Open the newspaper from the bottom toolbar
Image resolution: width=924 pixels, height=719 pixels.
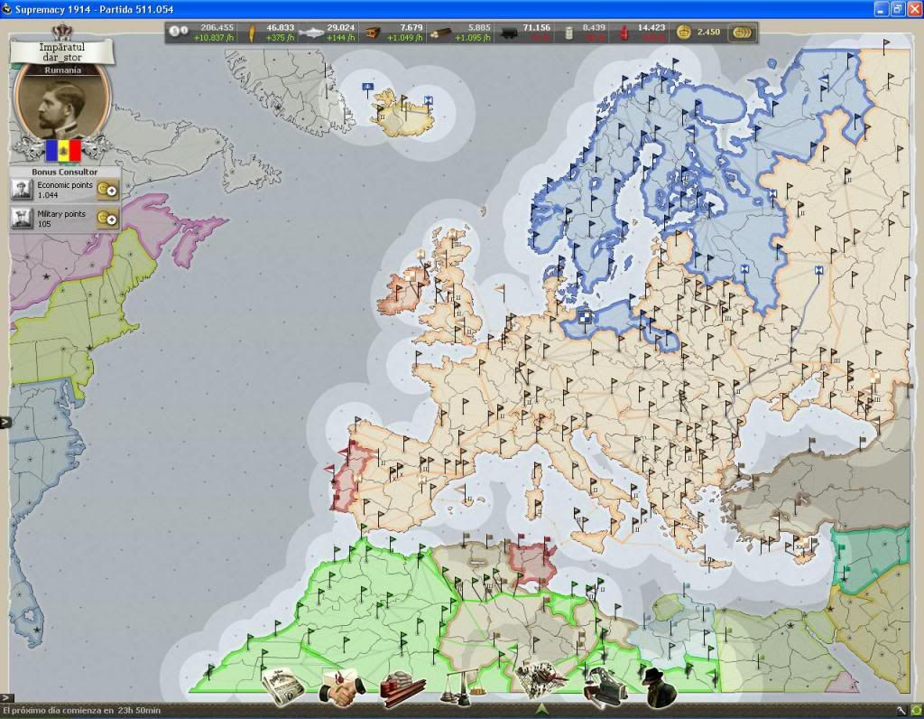pyautogui.click(x=282, y=686)
